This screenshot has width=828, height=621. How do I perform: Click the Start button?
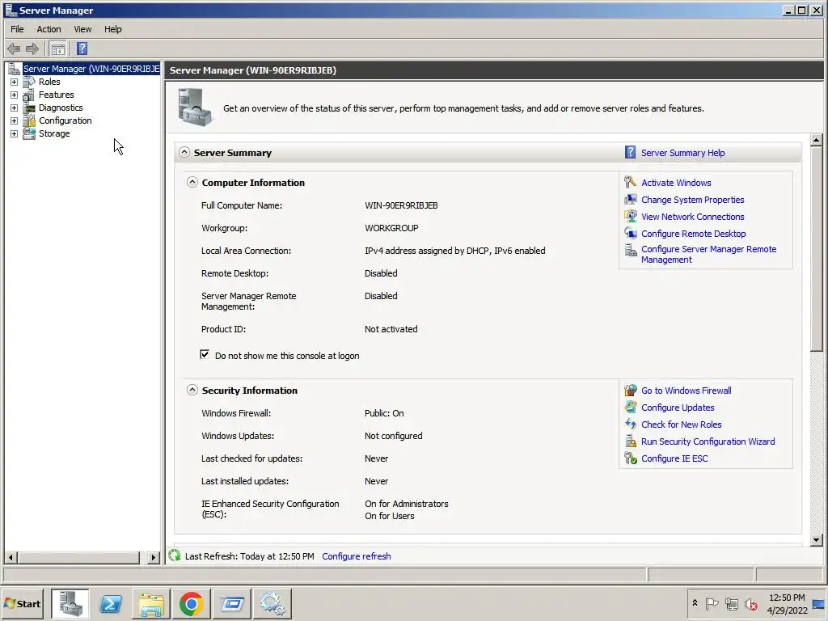(23, 603)
